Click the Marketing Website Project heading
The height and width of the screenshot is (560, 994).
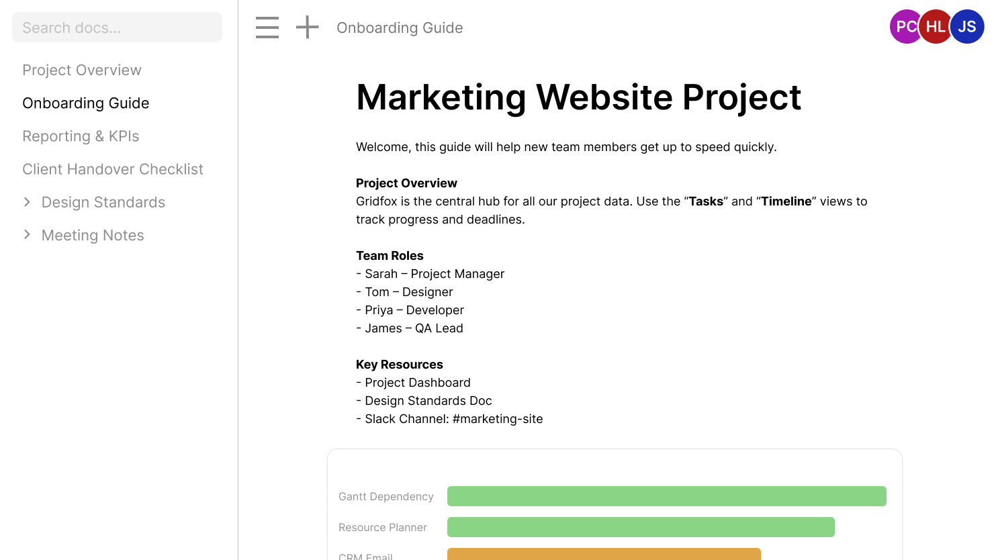pyautogui.click(x=578, y=97)
